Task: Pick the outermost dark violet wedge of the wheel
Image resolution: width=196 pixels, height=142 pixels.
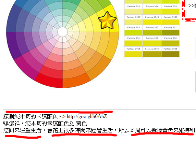Action: click(x=12, y=44)
